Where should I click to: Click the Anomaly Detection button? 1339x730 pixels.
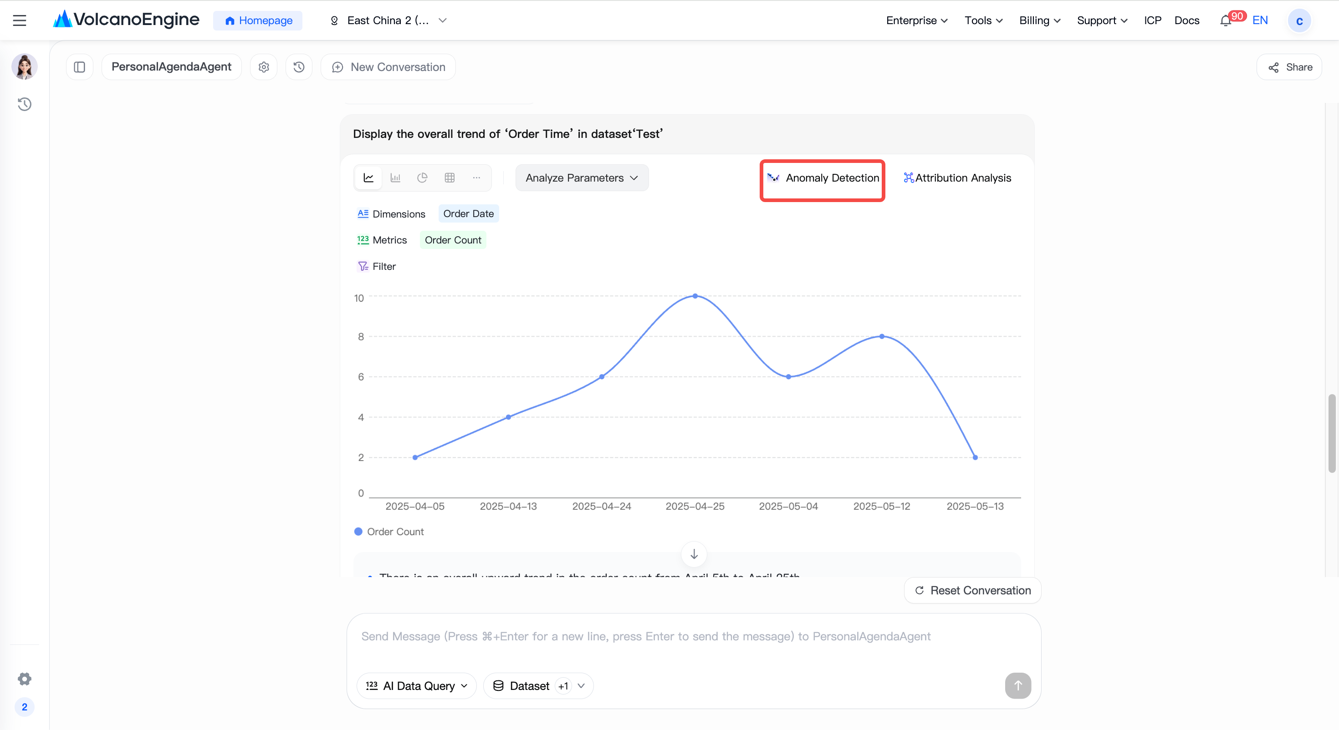tap(823, 177)
